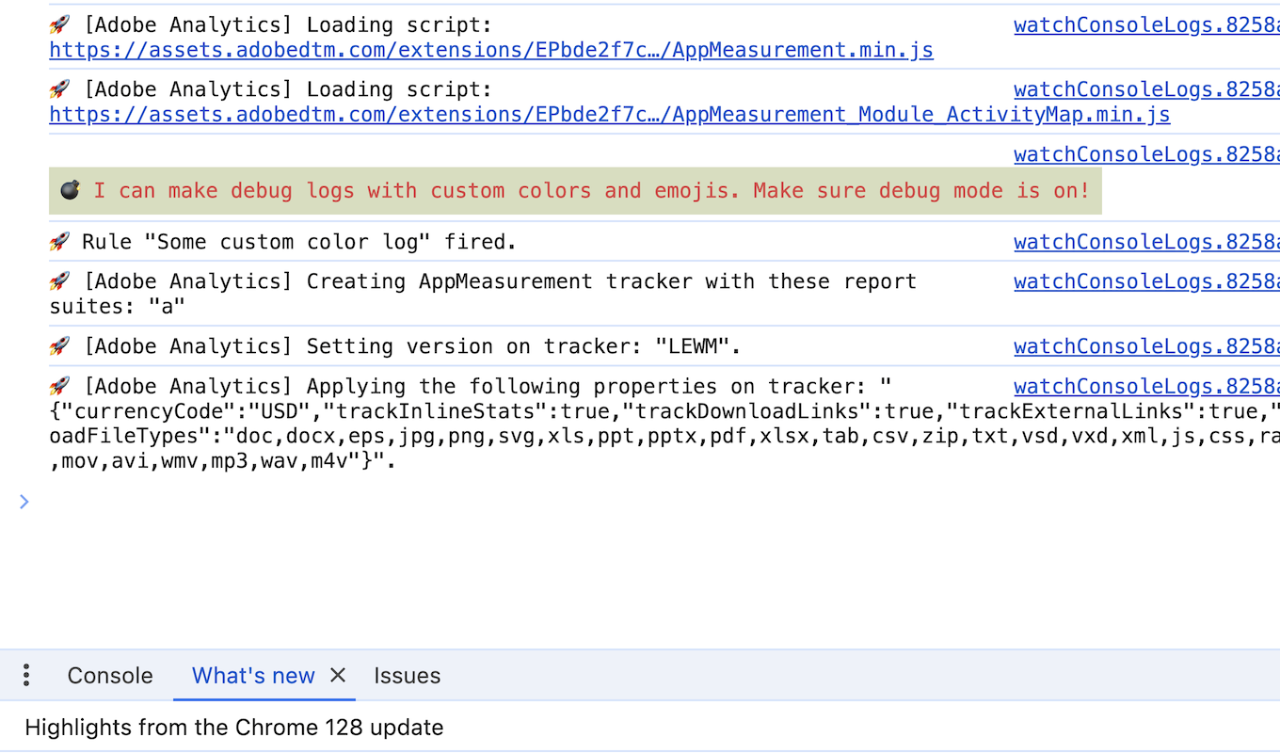The image size is (1280, 753).
Task: Close the What's new tab
Action: click(x=338, y=675)
